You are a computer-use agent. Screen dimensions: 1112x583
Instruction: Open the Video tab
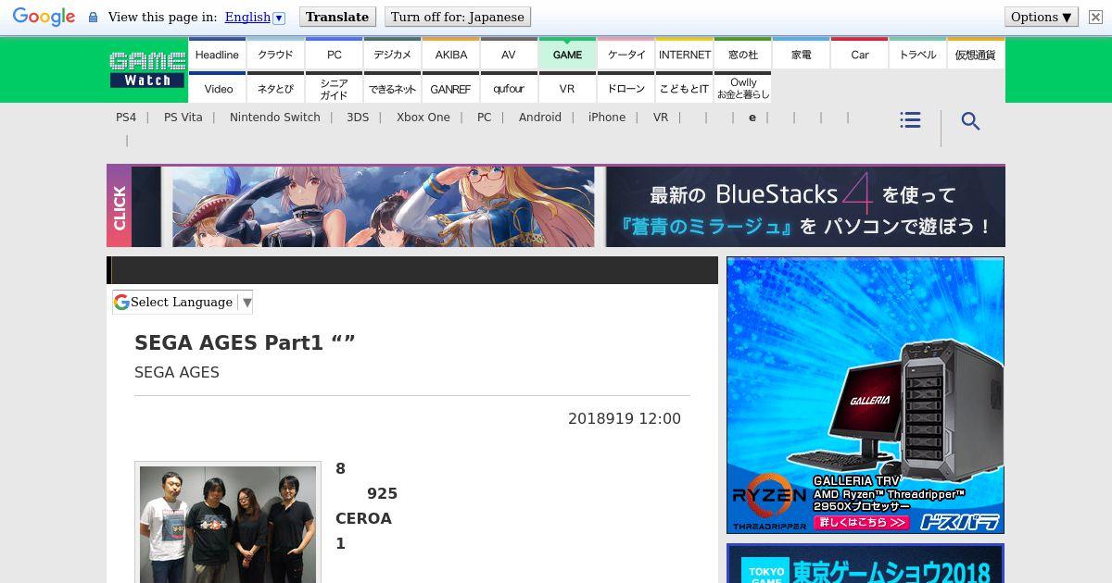219,89
